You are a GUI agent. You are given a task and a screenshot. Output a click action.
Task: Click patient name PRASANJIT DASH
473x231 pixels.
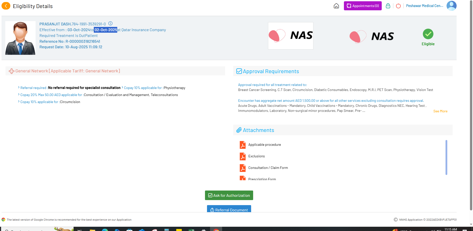pos(55,24)
